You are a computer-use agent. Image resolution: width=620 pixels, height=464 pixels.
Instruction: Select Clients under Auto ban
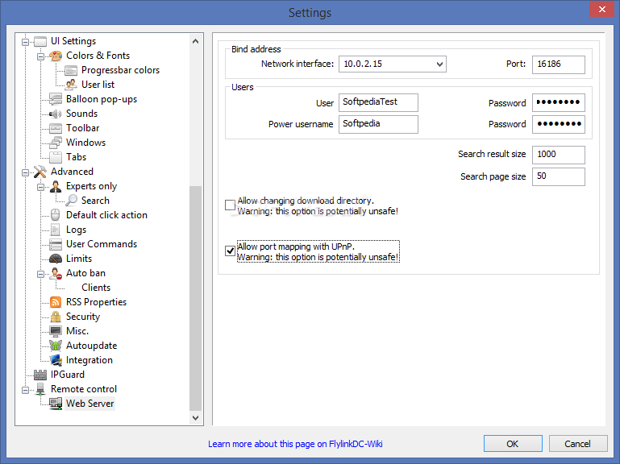(96, 288)
